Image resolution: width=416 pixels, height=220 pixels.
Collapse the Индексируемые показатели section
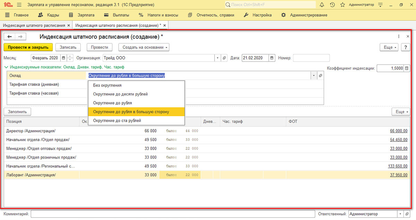click(6, 67)
